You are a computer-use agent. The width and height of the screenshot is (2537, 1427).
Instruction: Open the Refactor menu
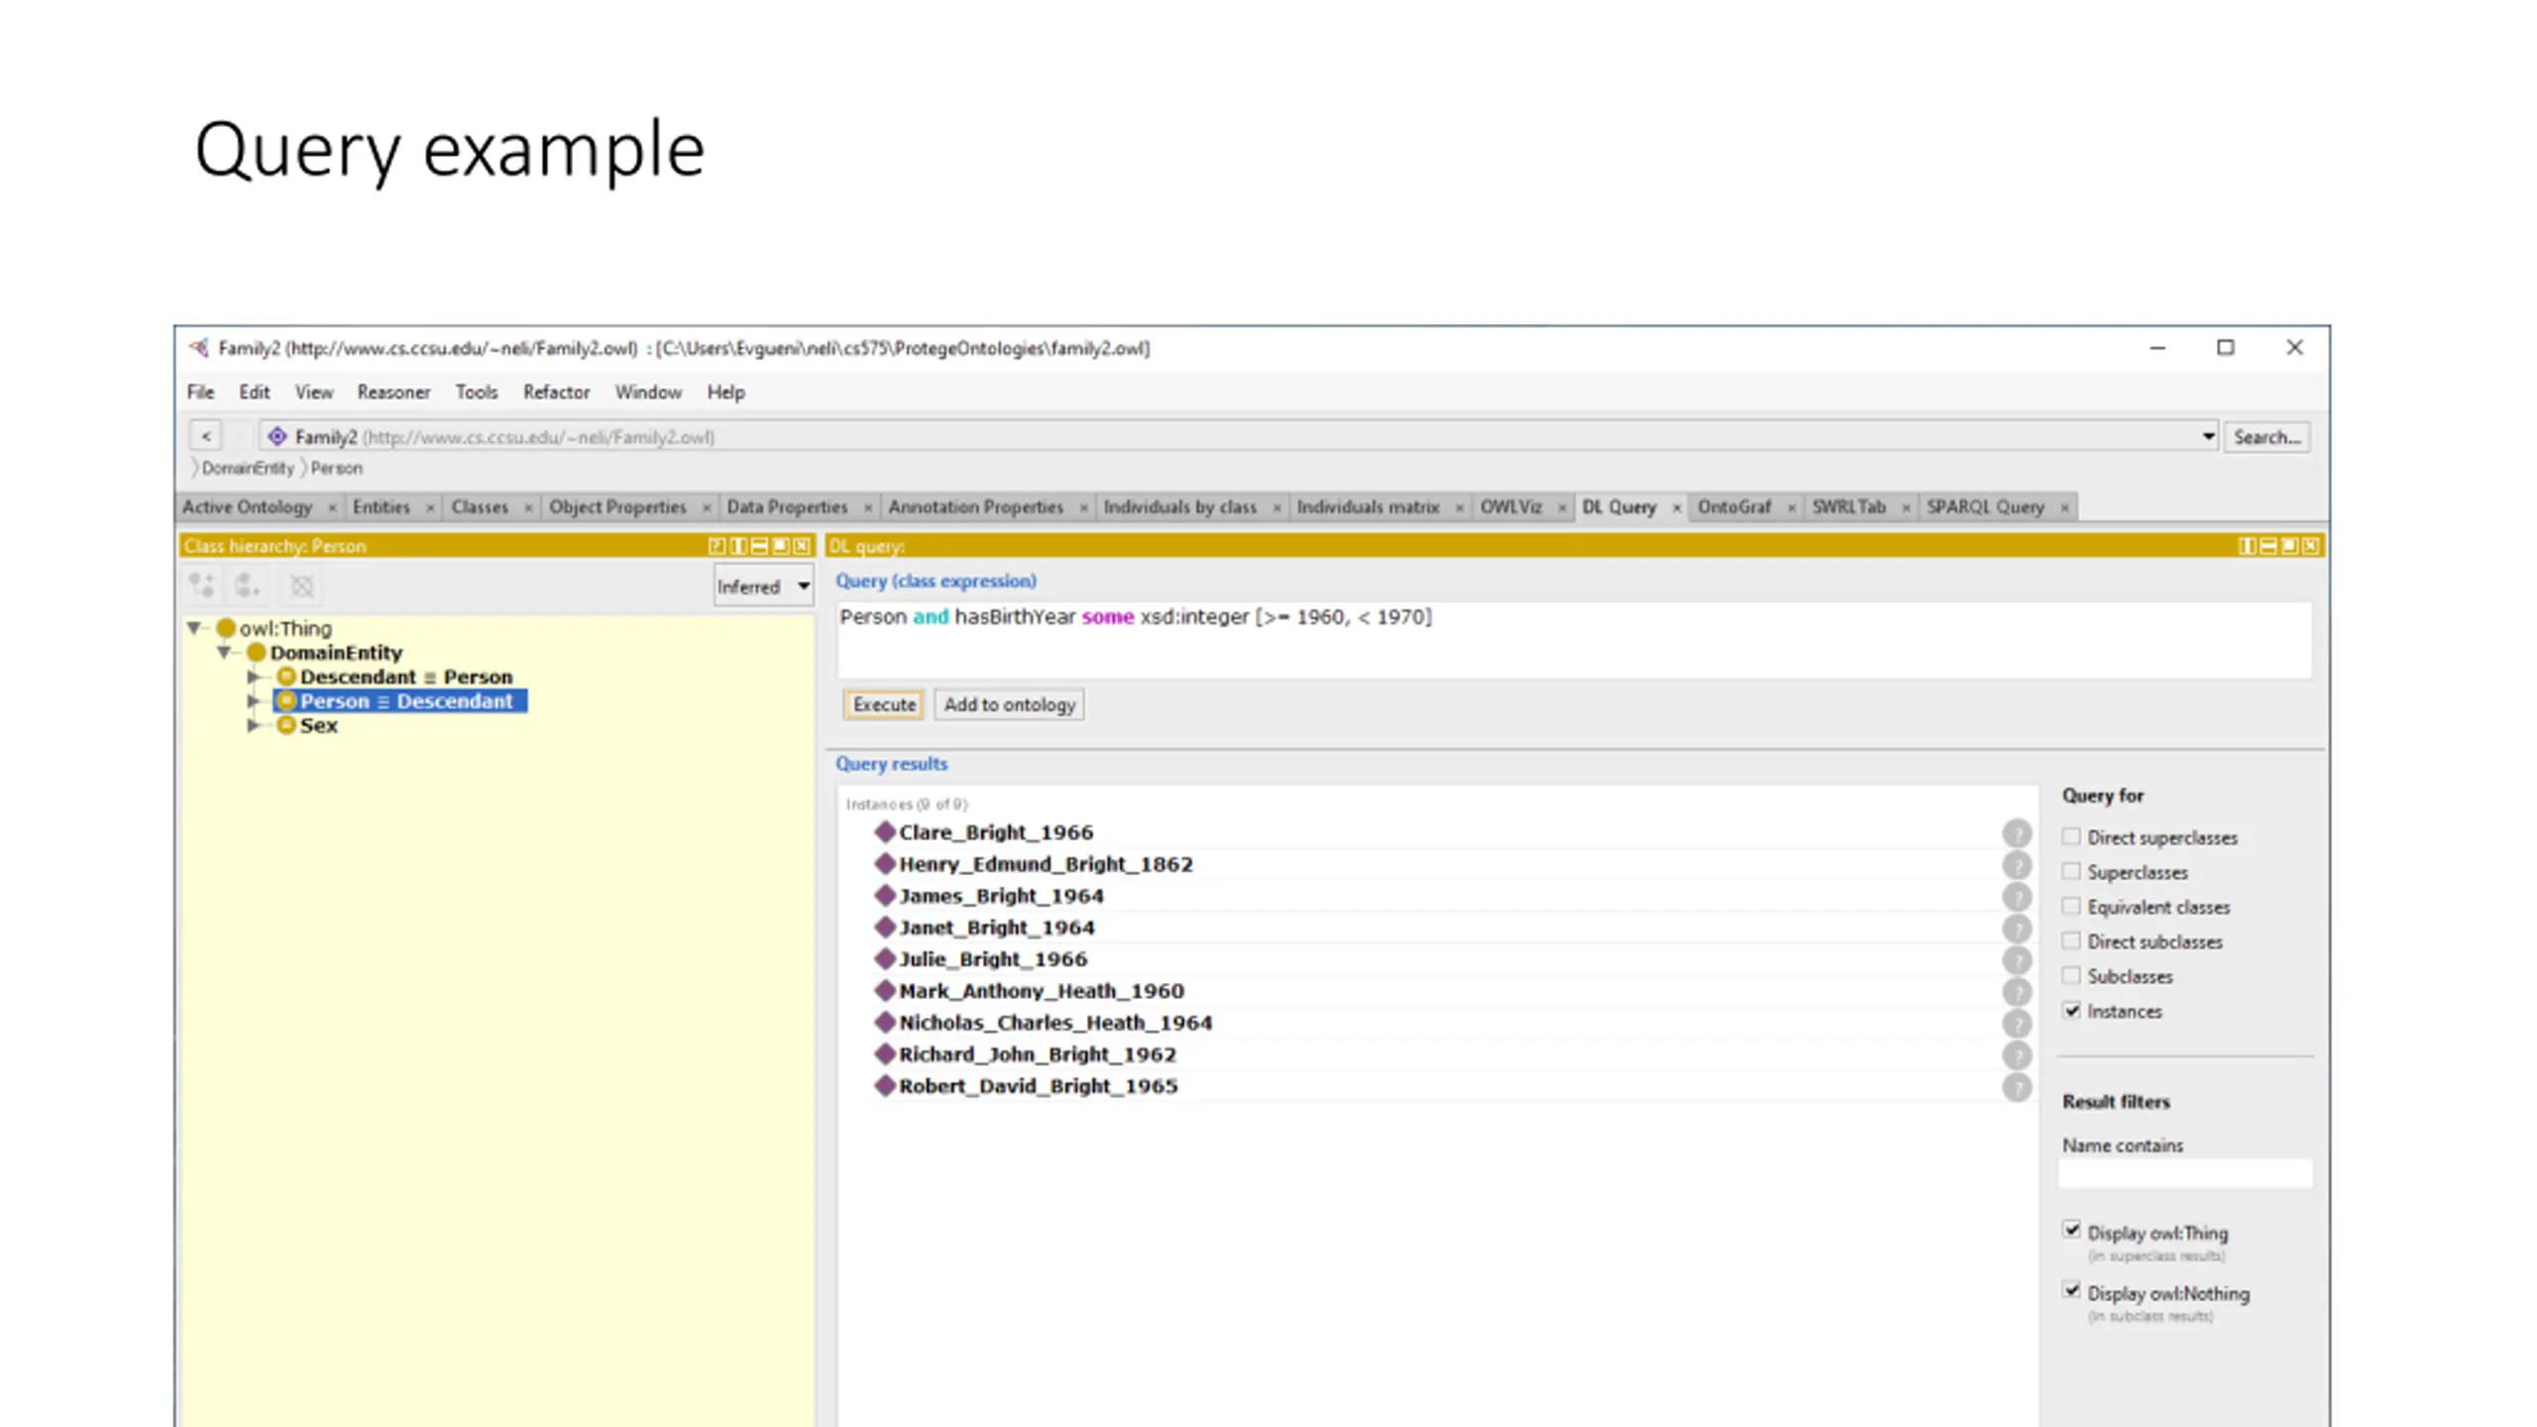pos(556,392)
